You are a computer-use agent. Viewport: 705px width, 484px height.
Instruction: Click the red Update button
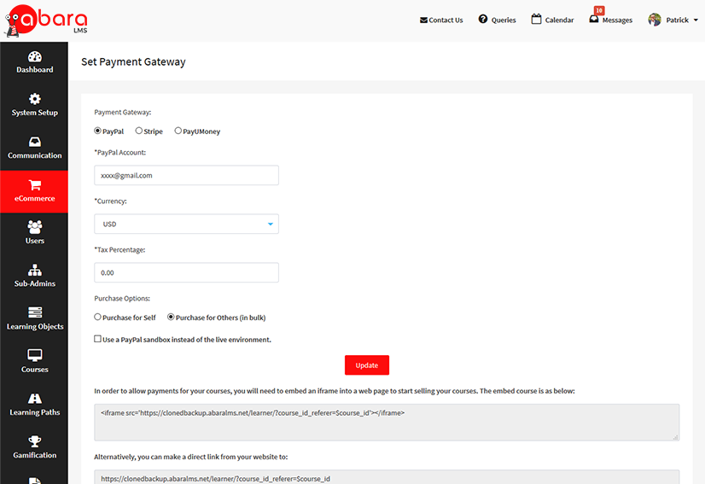[367, 365]
